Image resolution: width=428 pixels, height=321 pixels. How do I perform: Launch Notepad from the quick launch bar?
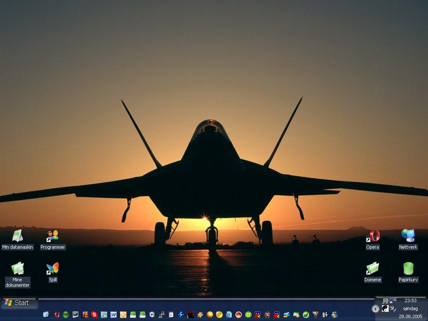tap(171, 314)
